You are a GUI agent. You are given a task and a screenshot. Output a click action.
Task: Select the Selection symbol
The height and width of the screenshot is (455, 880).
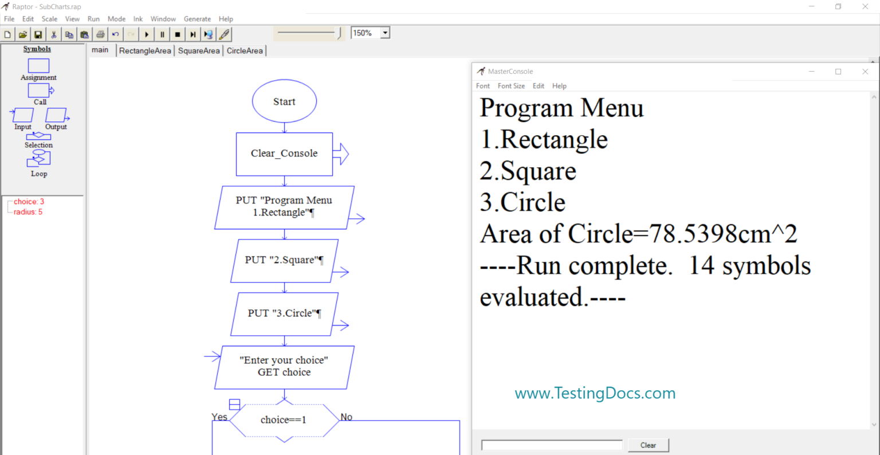click(x=38, y=137)
